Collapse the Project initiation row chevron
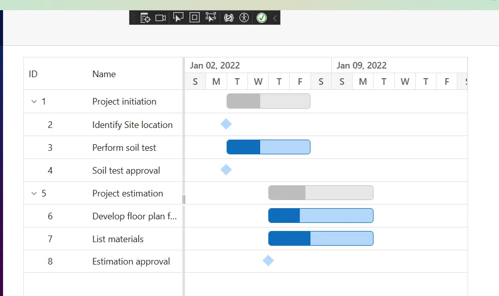 (34, 102)
